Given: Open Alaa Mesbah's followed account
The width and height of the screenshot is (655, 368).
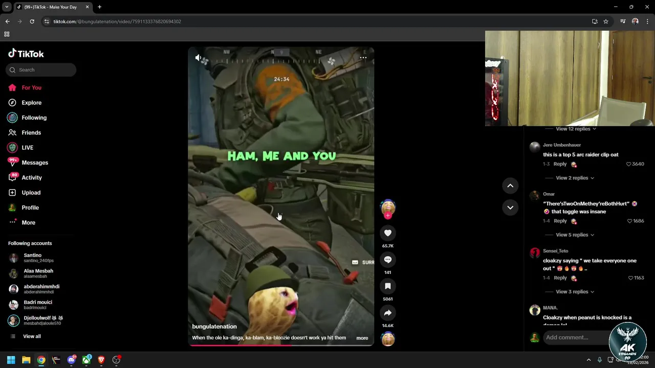Looking at the screenshot, I should click(38, 273).
